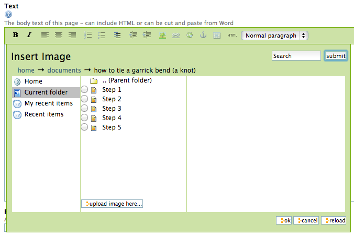The width and height of the screenshot is (354, 236).
Task: Align text left in the editor toolbar
Action: point(45,35)
